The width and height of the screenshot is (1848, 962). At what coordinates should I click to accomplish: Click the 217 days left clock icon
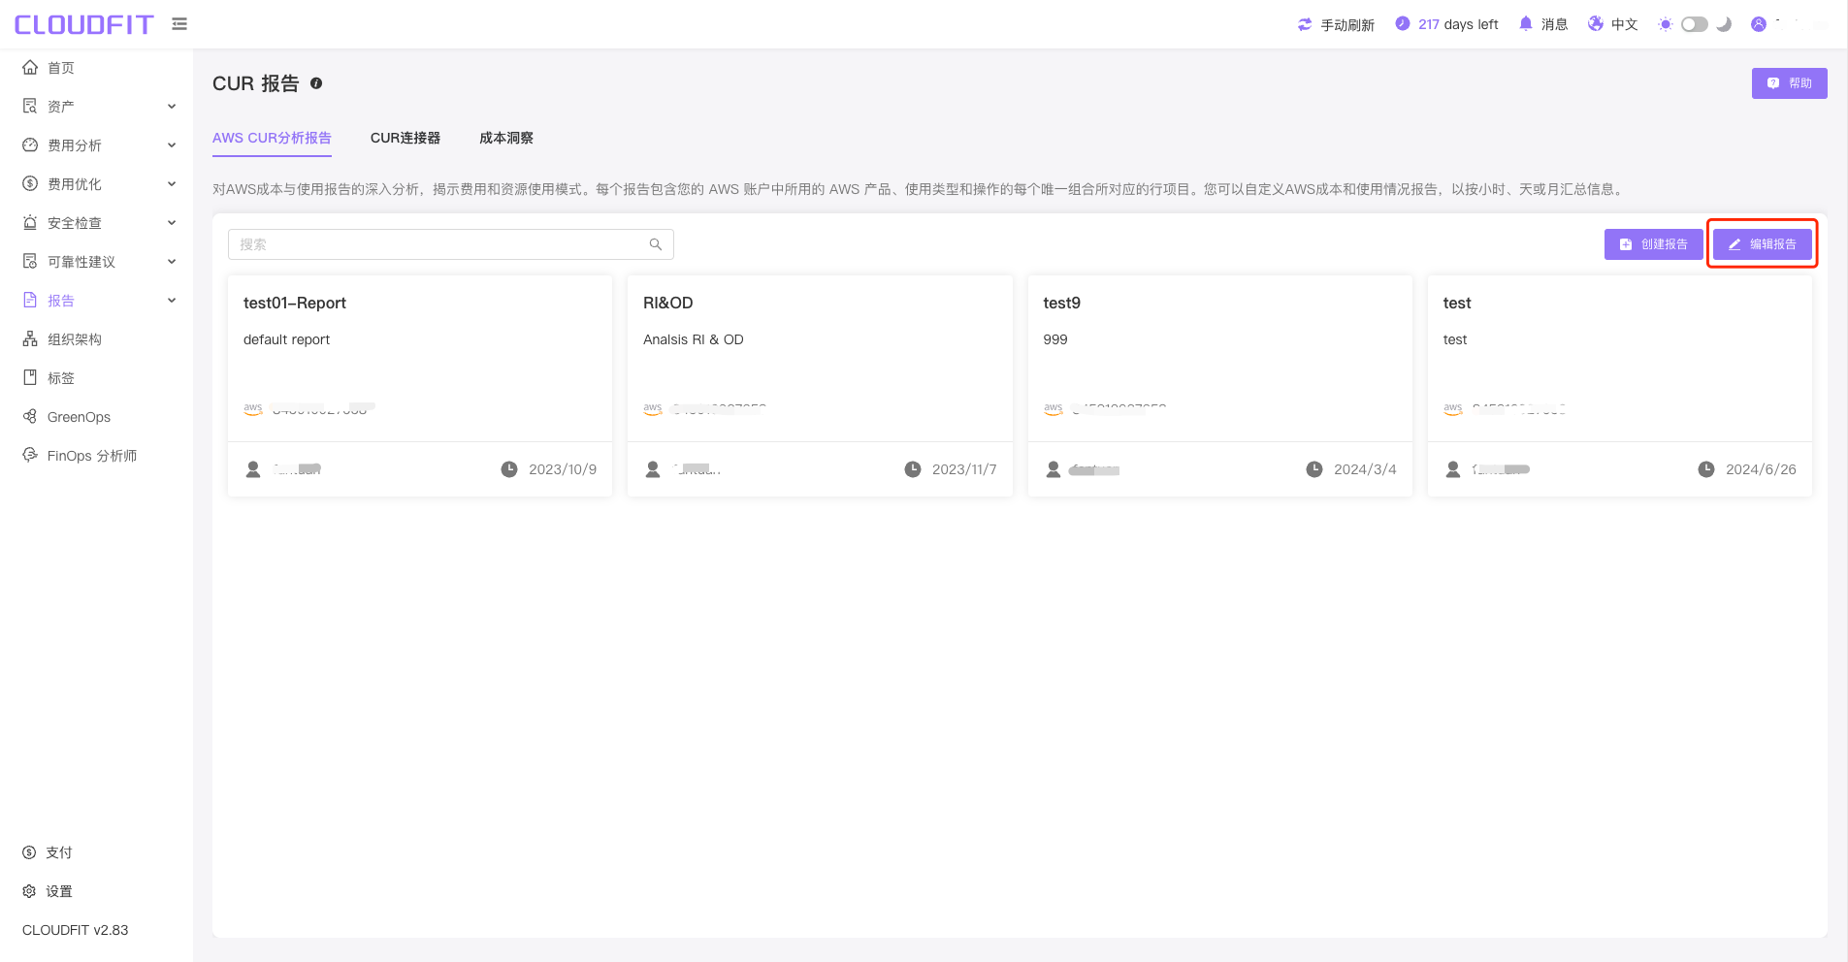coord(1403,23)
